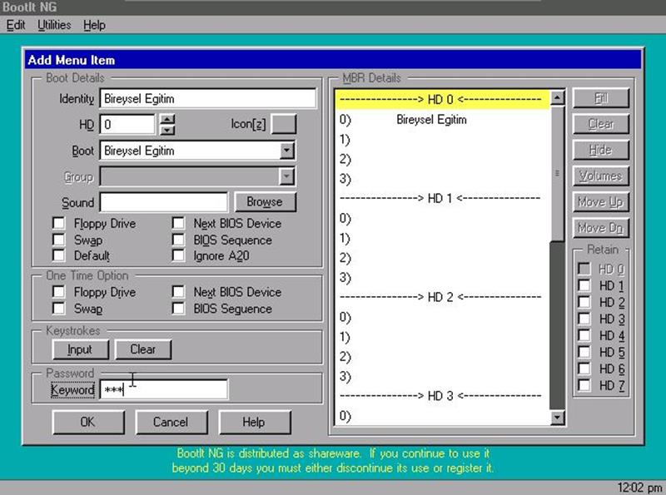
Task: Toggle Retain HD 7 checkbox
Action: pos(584,385)
